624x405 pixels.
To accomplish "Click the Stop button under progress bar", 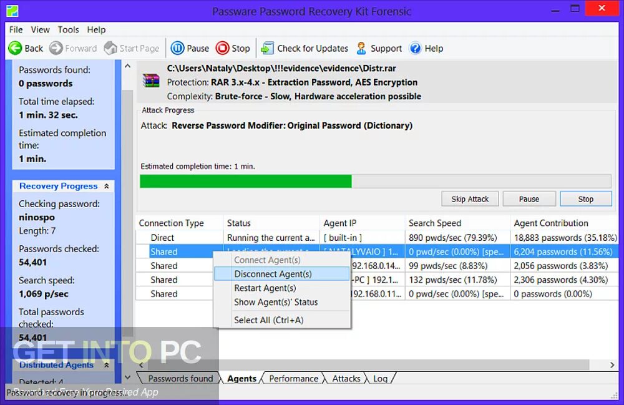I will pos(586,199).
